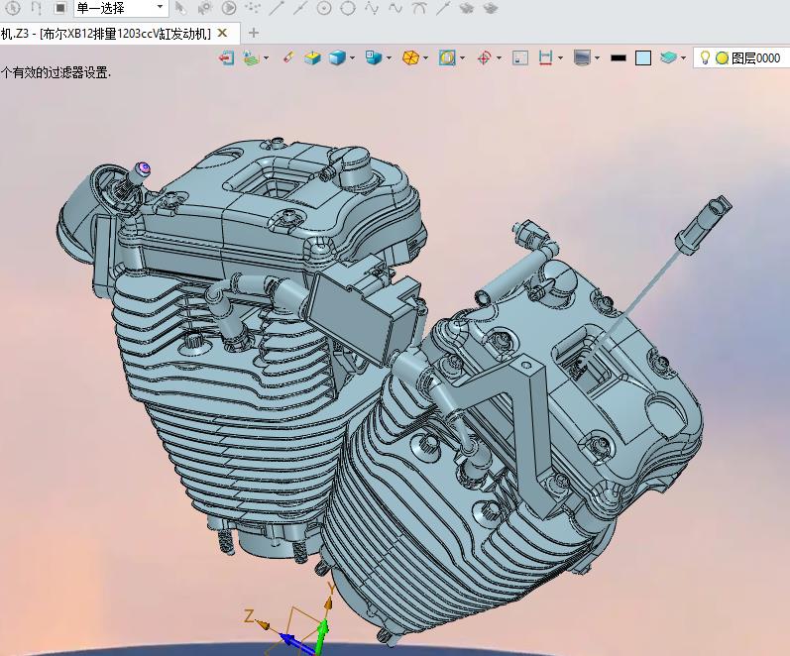Expand the dimension measure dropdown arrow
This screenshot has width=790, height=656.
point(560,58)
